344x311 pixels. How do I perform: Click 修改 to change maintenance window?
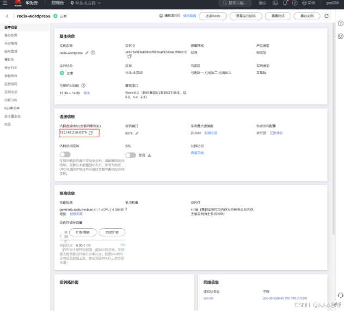(87, 93)
